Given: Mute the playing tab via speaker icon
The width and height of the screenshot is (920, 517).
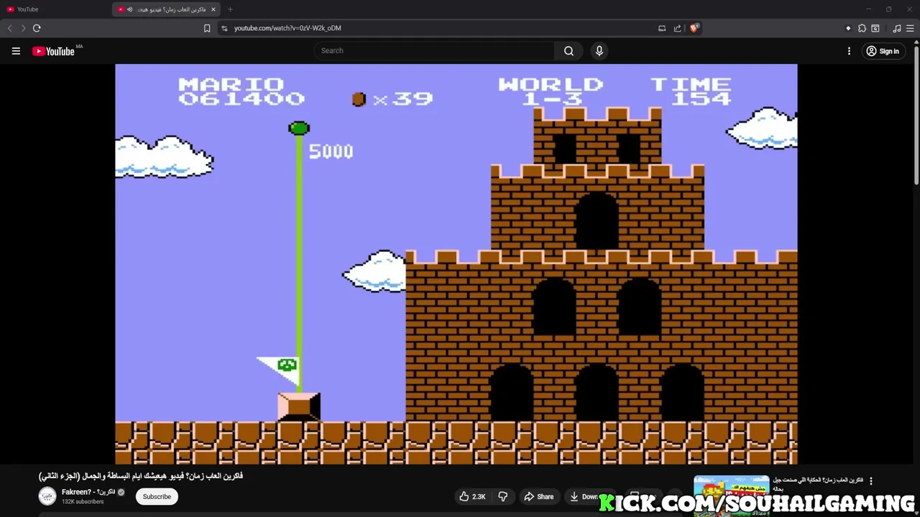Looking at the screenshot, I should point(129,9).
